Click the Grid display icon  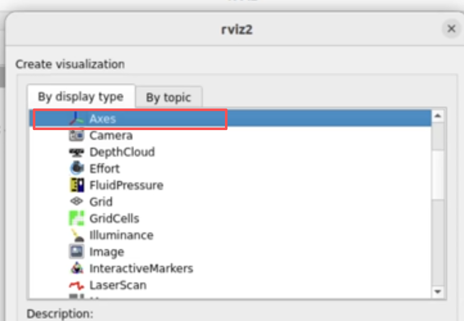click(76, 202)
